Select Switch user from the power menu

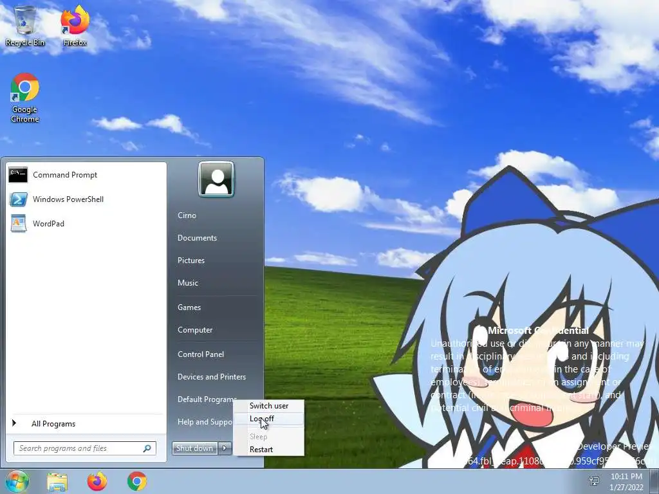pos(268,406)
